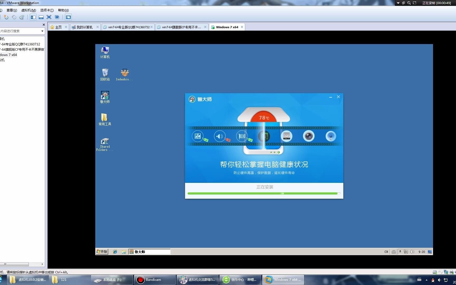456x285 pixels.
Task: Click the guest show desktop icon
Action: coord(430,252)
